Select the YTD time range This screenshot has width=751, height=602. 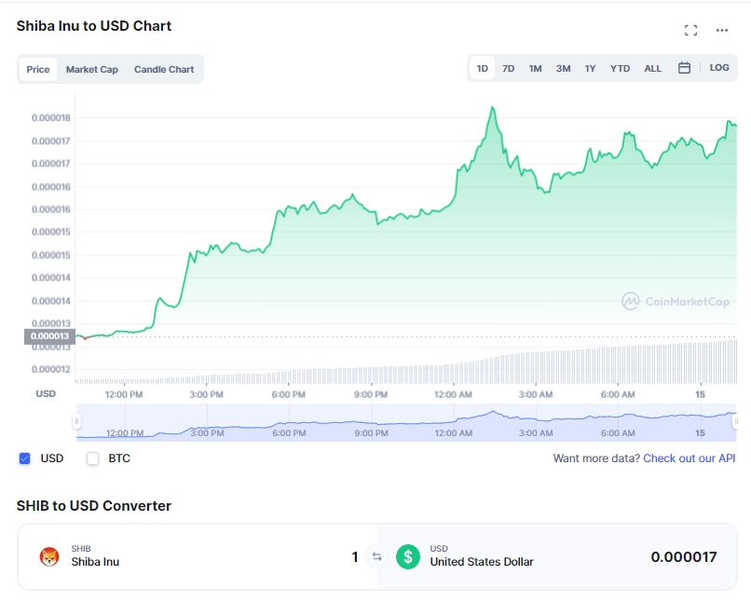[x=620, y=68]
